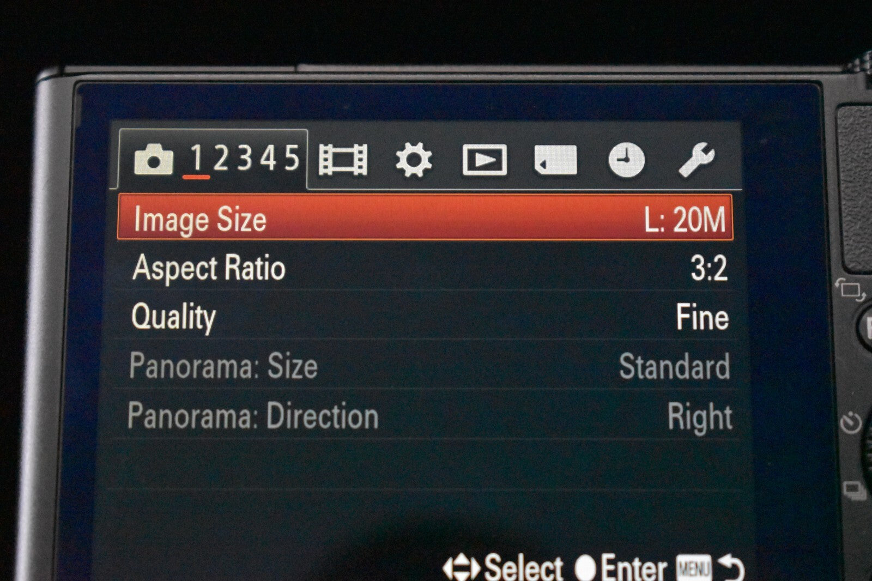Change the 3:2 aspect ratio value
Viewport: 872px width, 581px height.
pos(709,268)
